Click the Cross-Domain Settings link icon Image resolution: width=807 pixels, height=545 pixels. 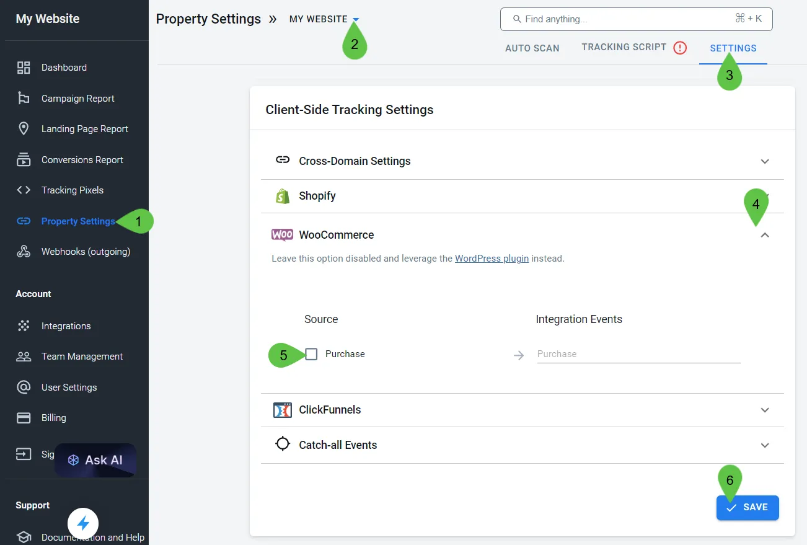[283, 160]
